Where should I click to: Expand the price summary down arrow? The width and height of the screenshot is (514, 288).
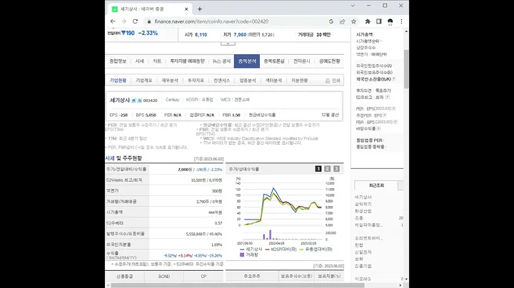click(228, 43)
